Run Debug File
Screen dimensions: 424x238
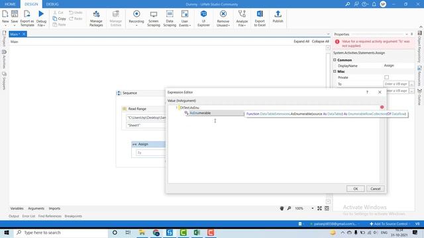41,18
